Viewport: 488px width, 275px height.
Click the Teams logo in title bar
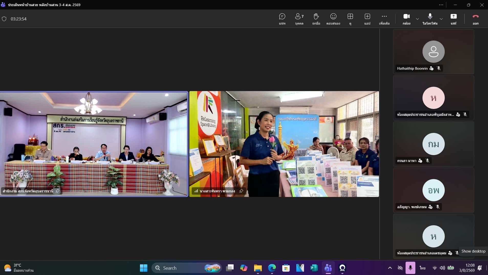pyautogui.click(x=3, y=5)
